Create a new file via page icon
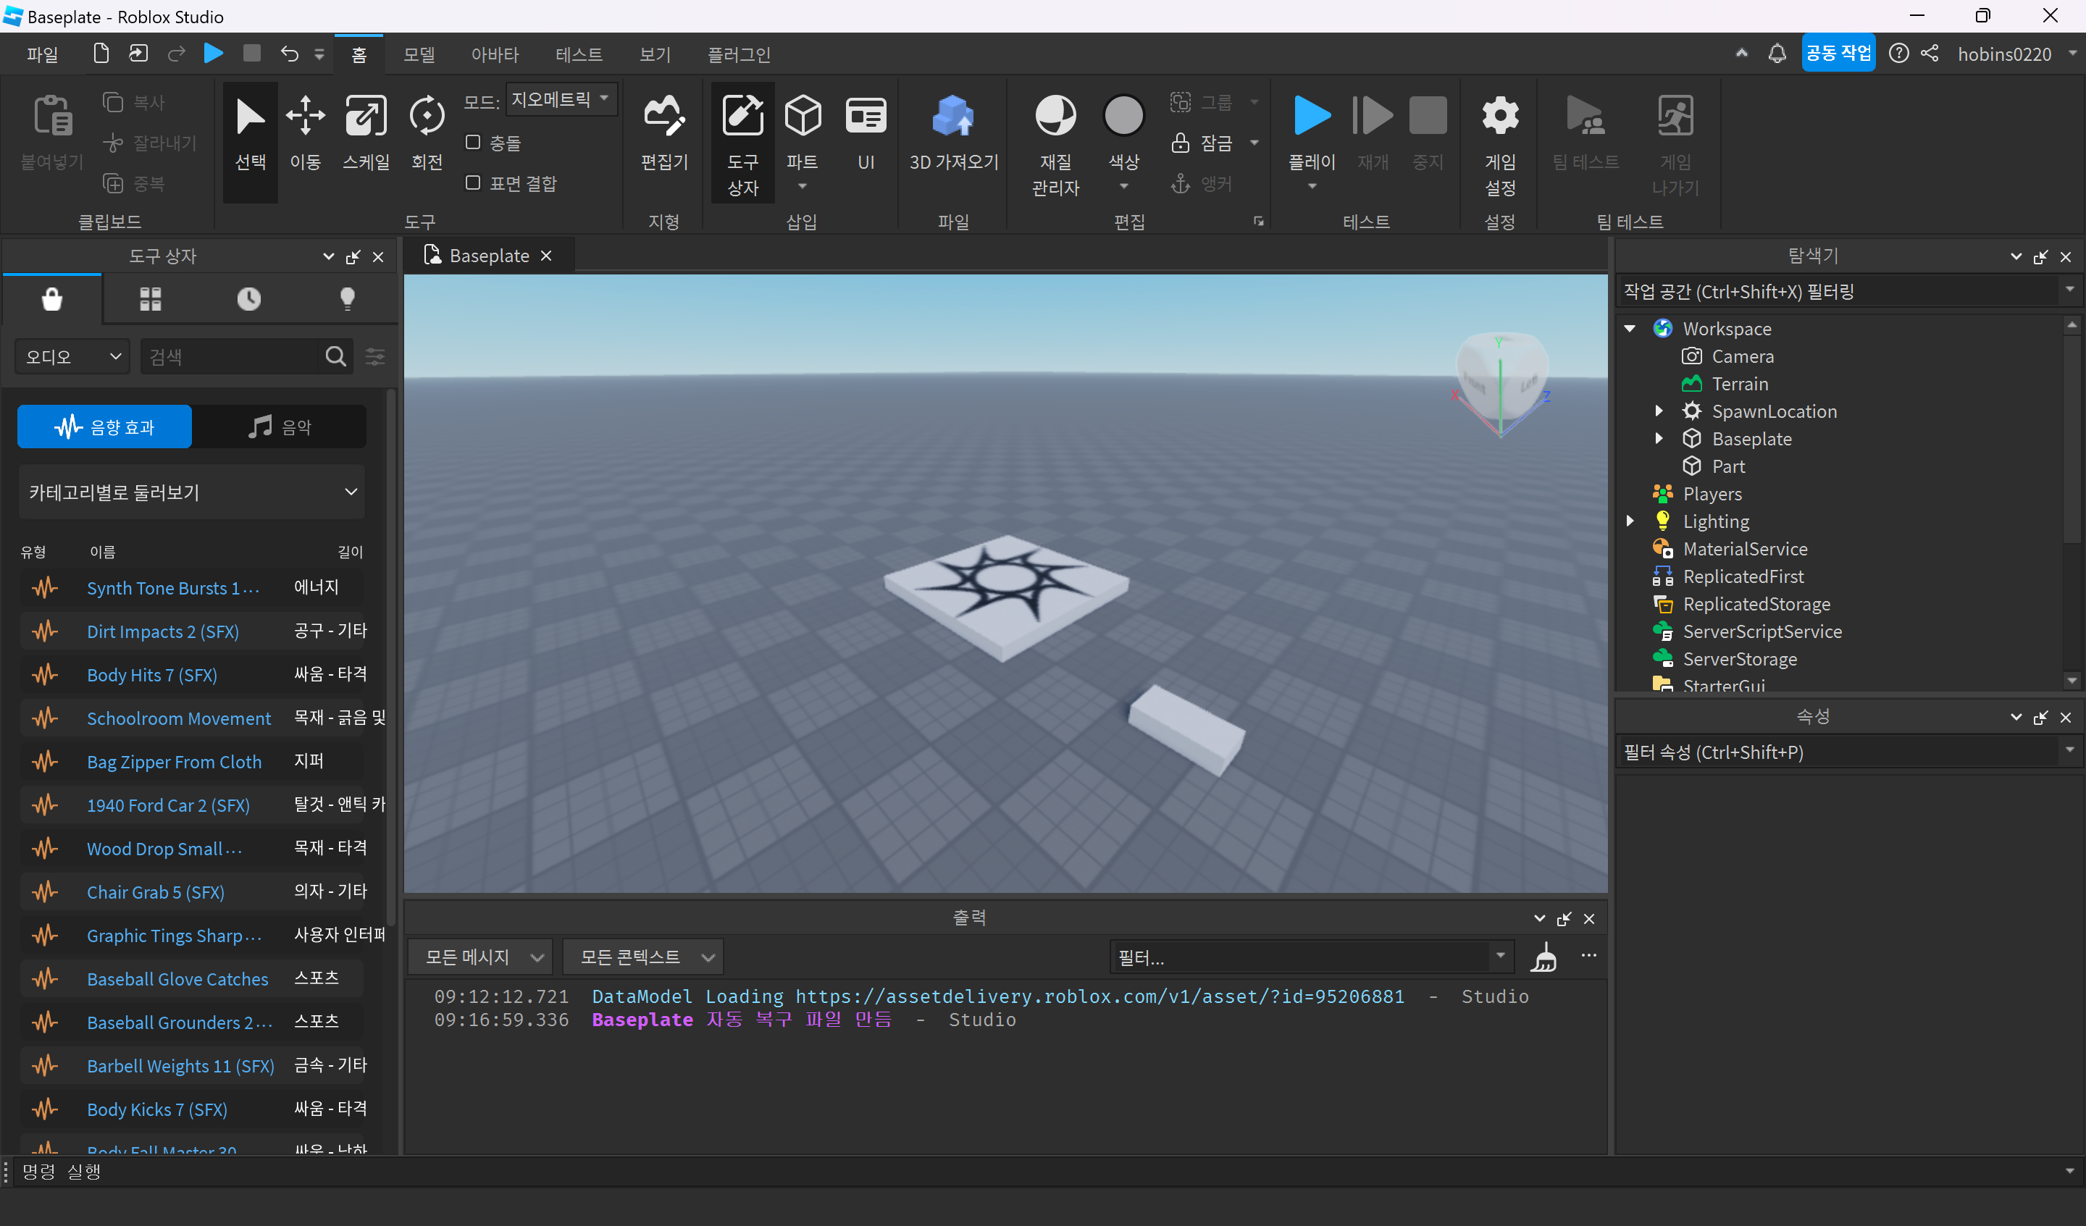Screen dimensions: 2086x1226 tap(101, 54)
